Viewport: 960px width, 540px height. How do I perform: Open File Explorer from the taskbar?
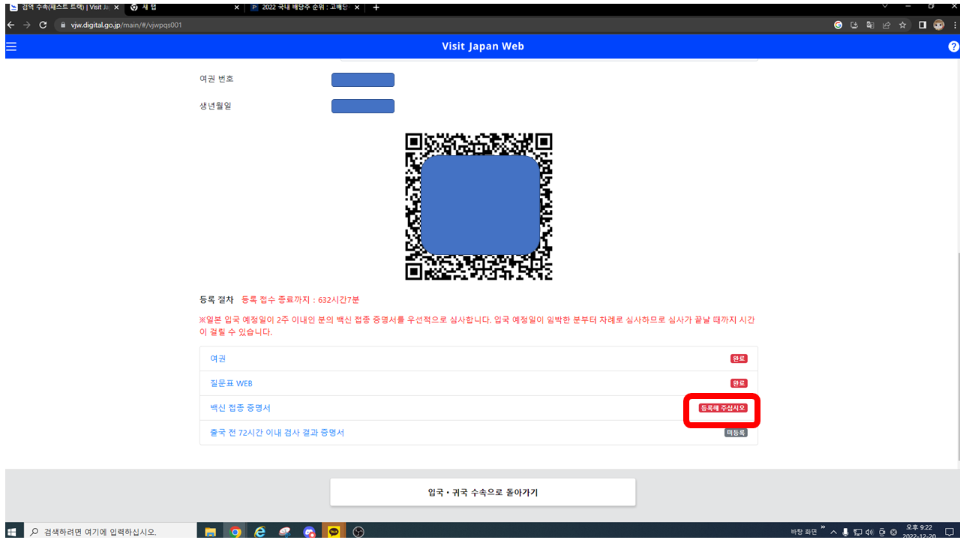[211, 532]
